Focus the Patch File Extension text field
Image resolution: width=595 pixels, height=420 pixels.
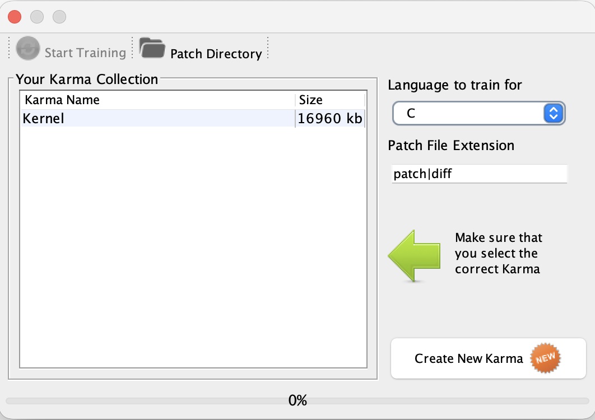[479, 174]
